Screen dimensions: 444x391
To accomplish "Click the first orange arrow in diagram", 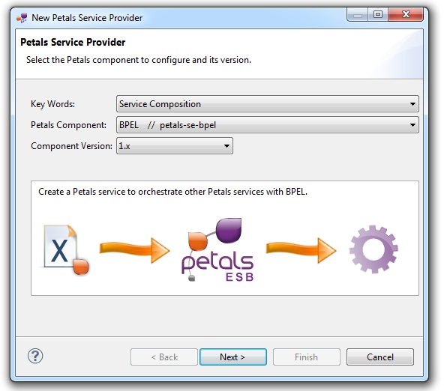I will [x=134, y=249].
